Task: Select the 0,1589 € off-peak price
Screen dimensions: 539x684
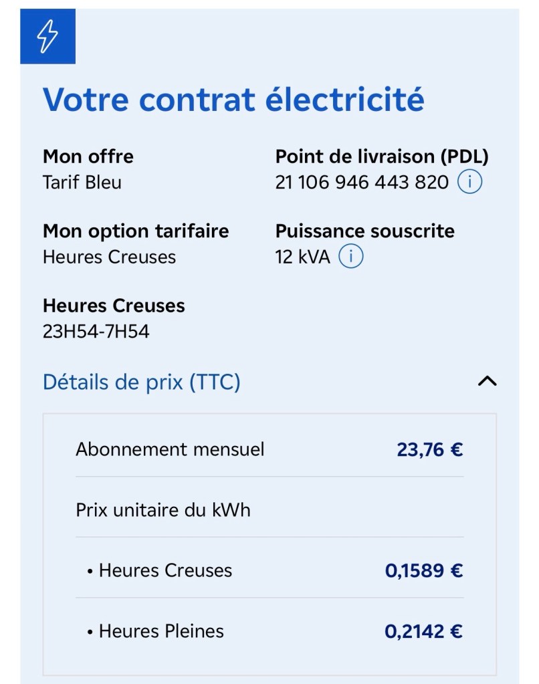Action: point(424,570)
